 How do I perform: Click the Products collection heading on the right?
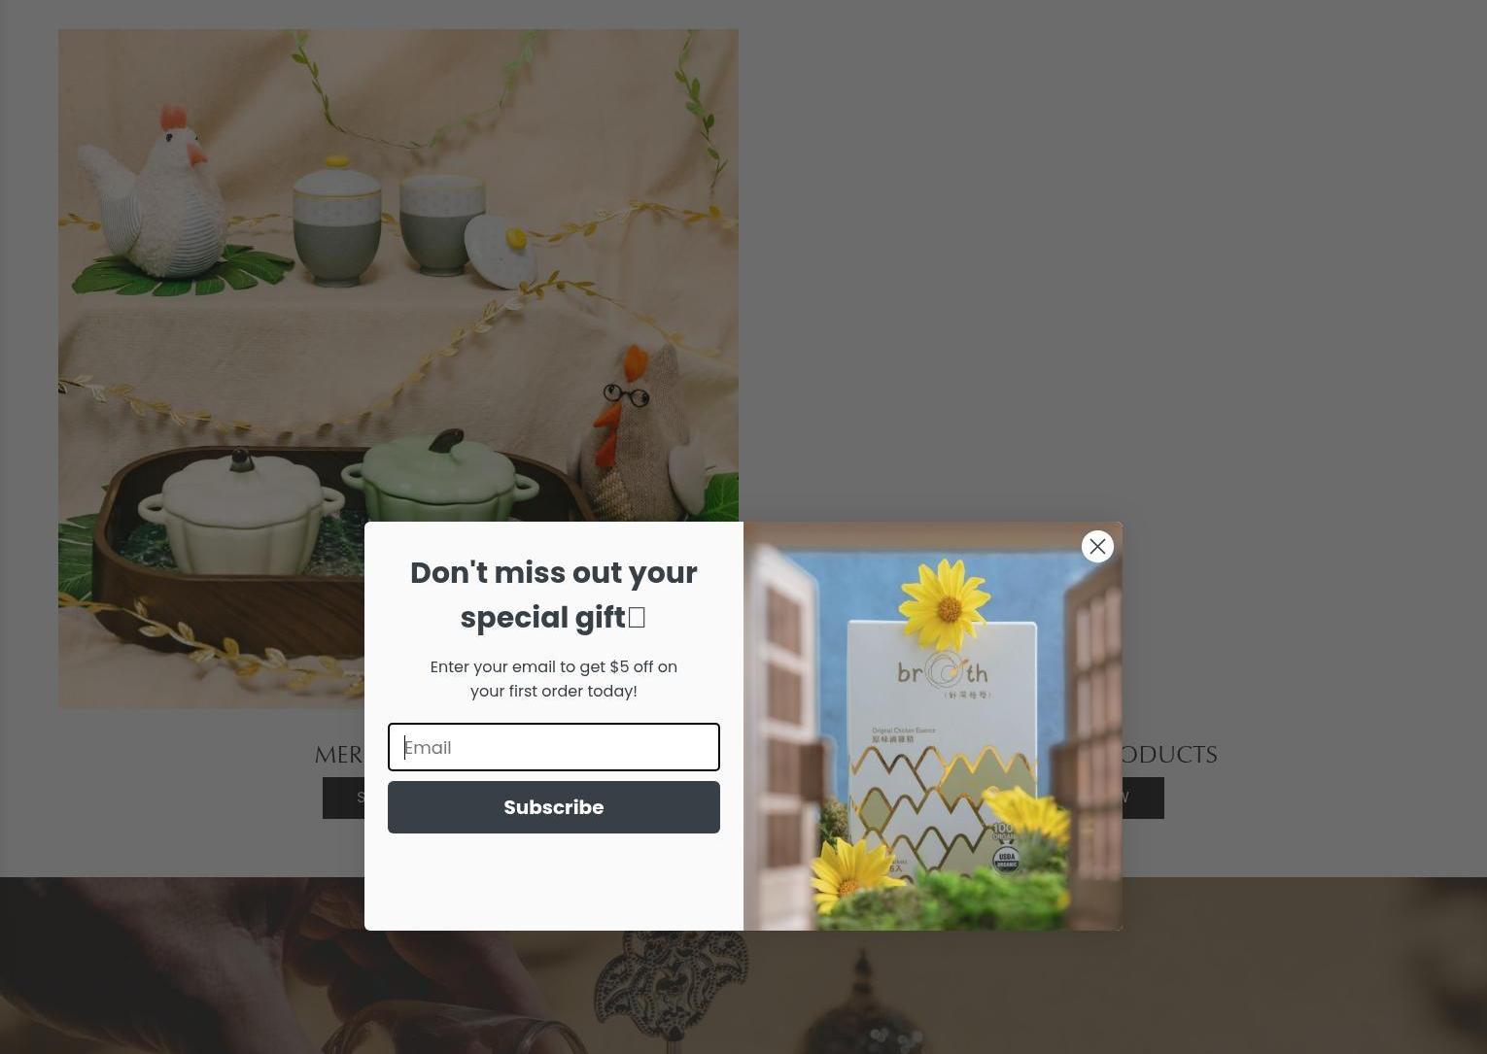[1170, 755]
